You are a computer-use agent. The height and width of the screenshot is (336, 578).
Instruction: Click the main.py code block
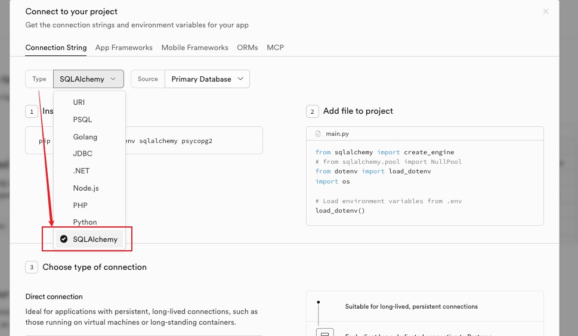click(x=424, y=182)
